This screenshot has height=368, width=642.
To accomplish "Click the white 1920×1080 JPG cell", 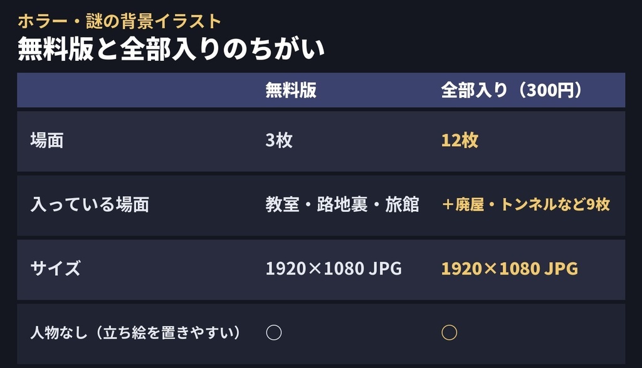I will point(334,268).
